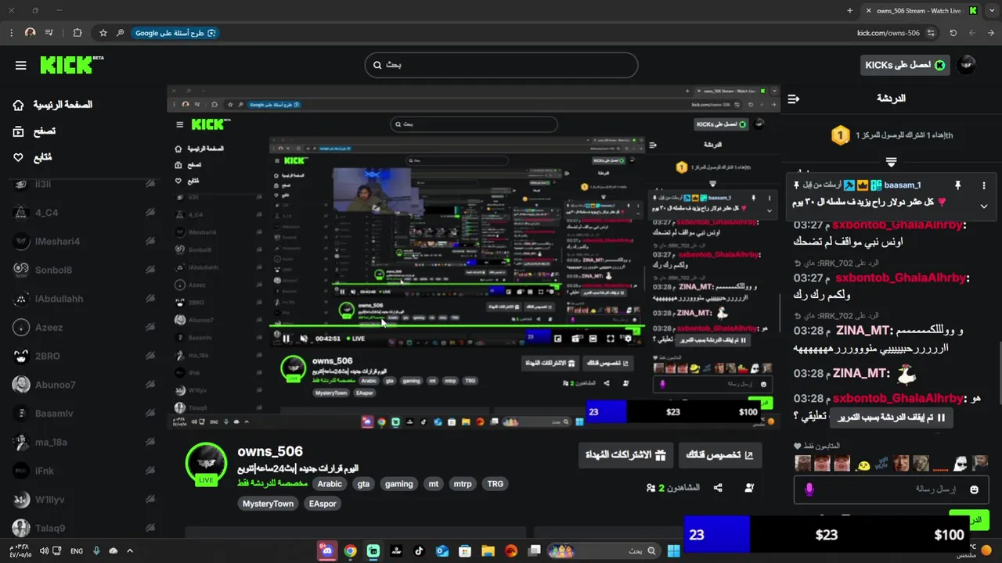Open player settings gear icon
This screenshot has height=563, width=1002.
[x=627, y=339]
